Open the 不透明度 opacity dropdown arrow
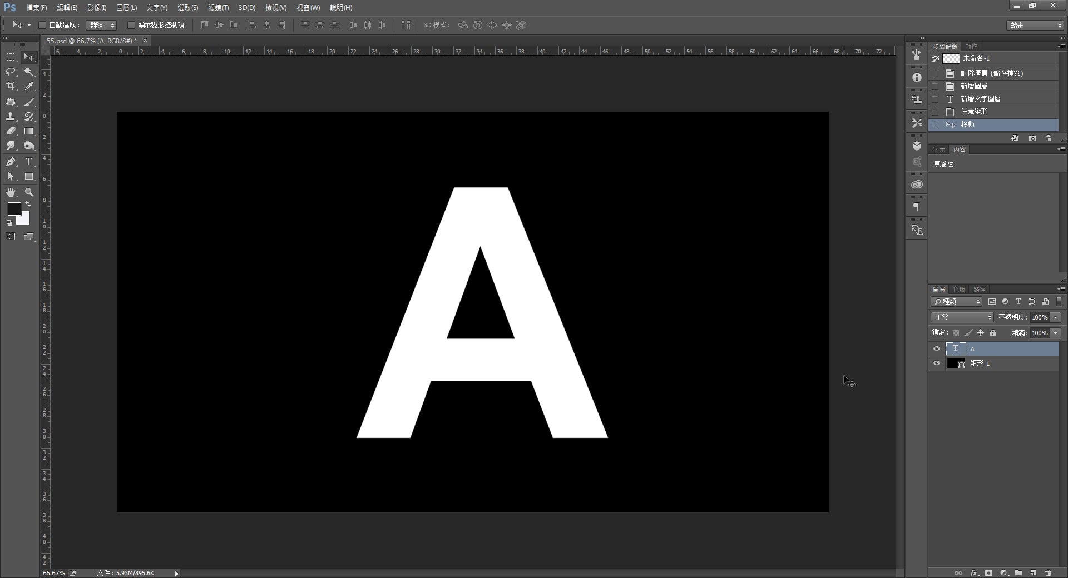The image size is (1068, 578). click(1055, 317)
